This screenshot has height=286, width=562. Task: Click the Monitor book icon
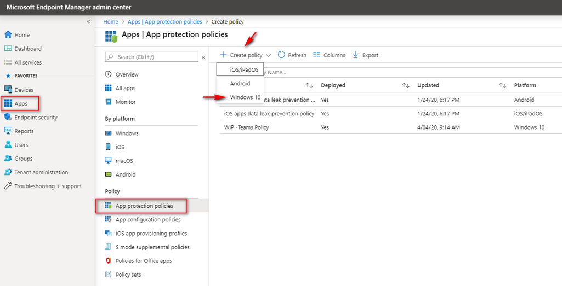tap(108, 102)
